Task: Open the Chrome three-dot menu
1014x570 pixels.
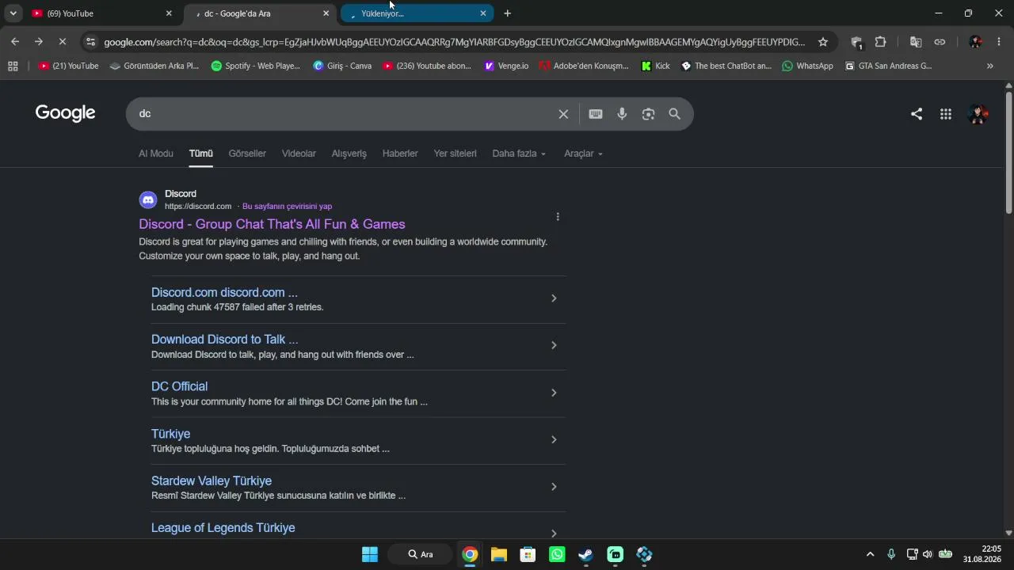Action: pyautogui.click(x=999, y=42)
